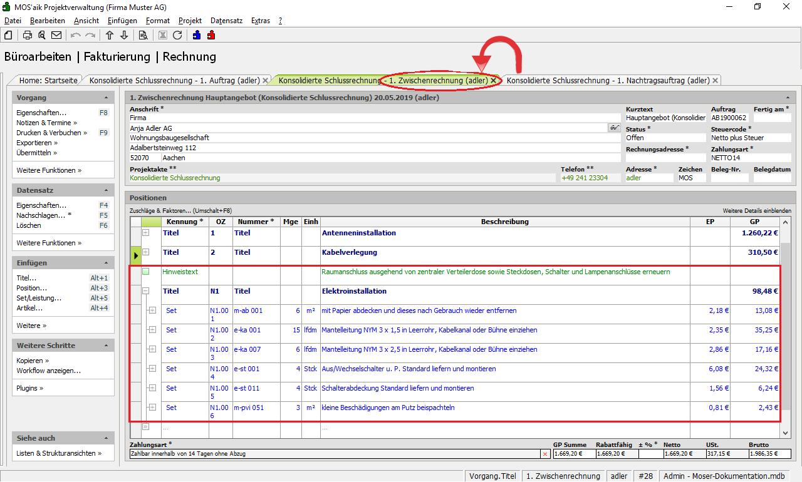Open print preview magnifier icon
This screenshot has height=482, width=802.
pyautogui.click(x=42, y=35)
